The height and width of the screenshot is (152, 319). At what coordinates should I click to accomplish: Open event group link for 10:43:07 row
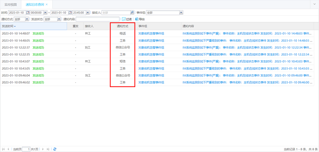(x=151, y=61)
